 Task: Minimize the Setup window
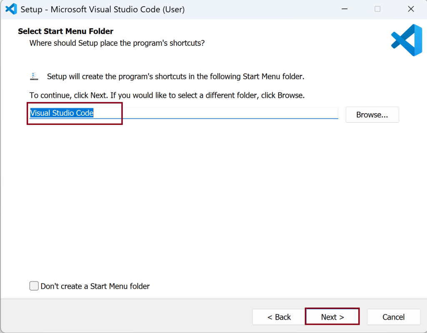click(345, 9)
